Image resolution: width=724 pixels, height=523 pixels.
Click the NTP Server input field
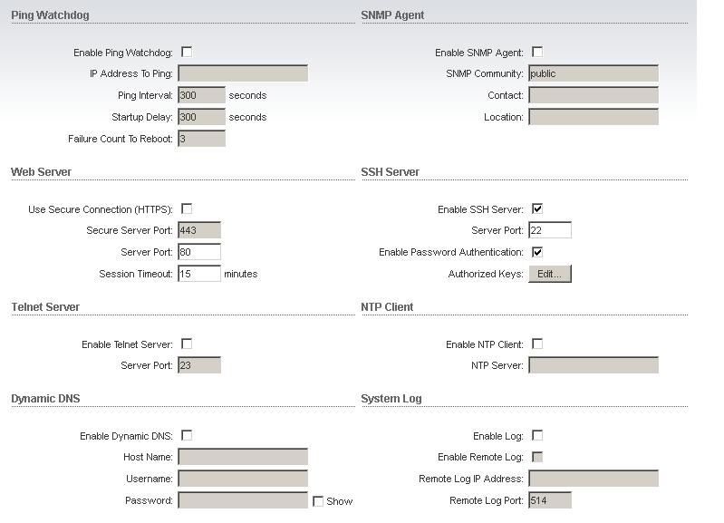pos(593,366)
